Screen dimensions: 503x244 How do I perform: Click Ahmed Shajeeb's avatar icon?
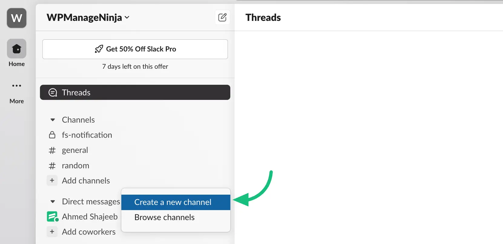(x=52, y=216)
